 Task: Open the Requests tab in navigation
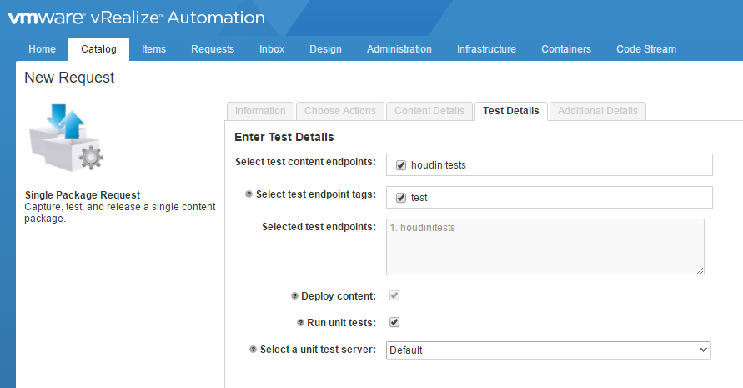click(213, 49)
